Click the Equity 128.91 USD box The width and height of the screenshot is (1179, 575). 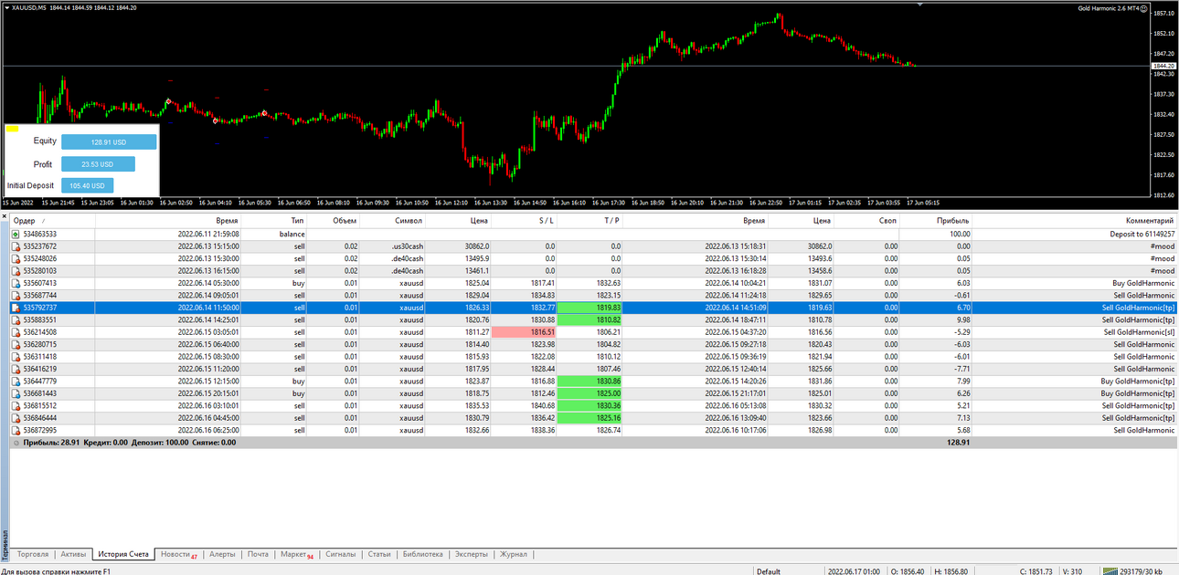[x=109, y=142]
